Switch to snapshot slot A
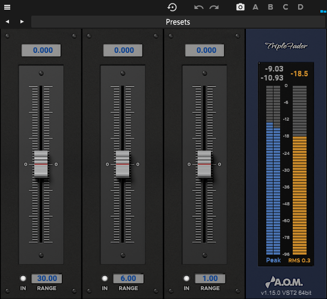 pos(255,7)
